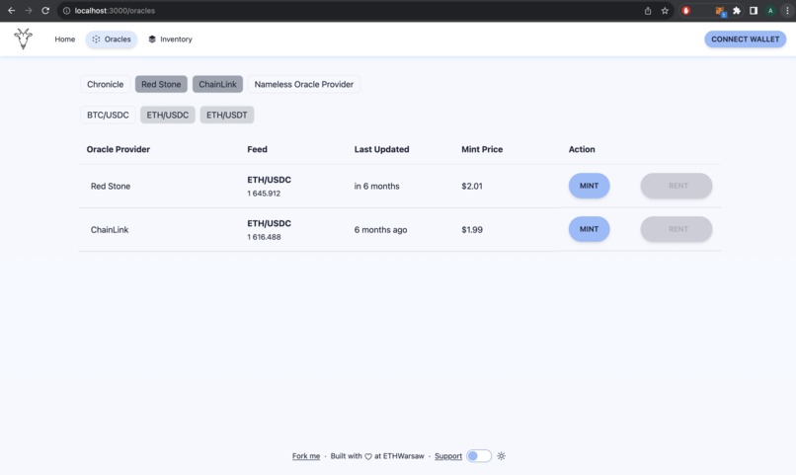Click Rent for ChainLink row
Viewport: 796px width, 475px height.
(x=677, y=229)
